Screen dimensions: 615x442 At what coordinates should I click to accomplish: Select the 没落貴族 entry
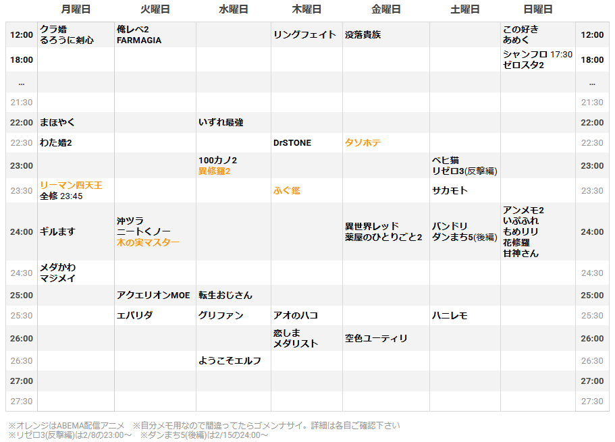(x=363, y=34)
